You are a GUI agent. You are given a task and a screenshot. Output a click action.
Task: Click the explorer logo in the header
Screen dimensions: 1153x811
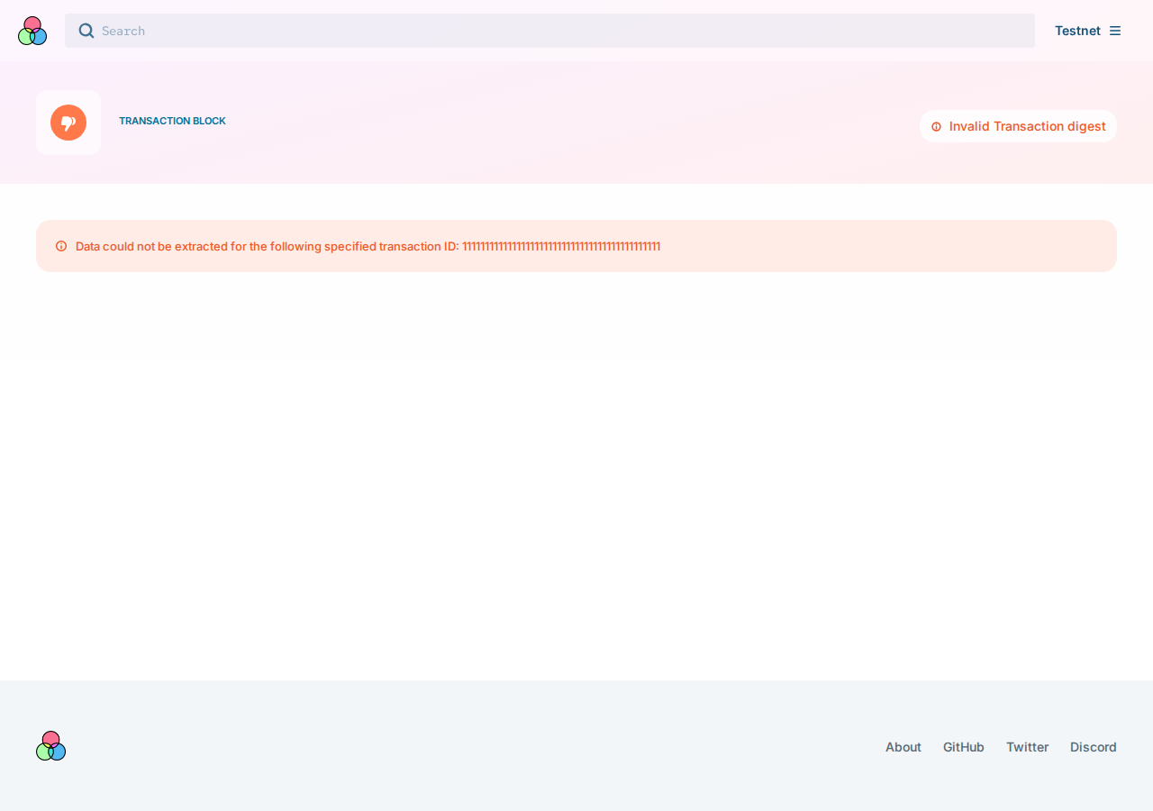point(32,31)
